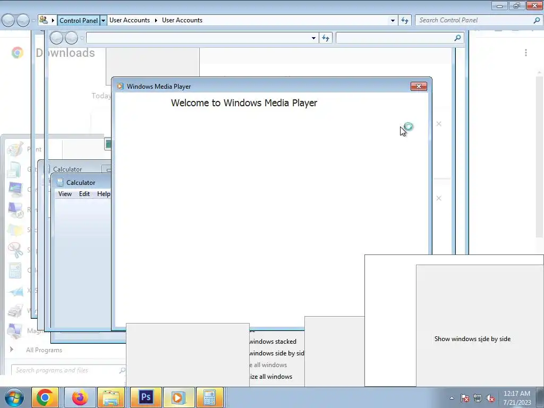Show hidden tray icons arrow

[452, 398]
